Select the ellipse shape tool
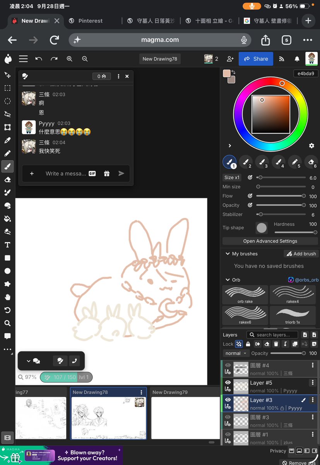 click(7, 271)
